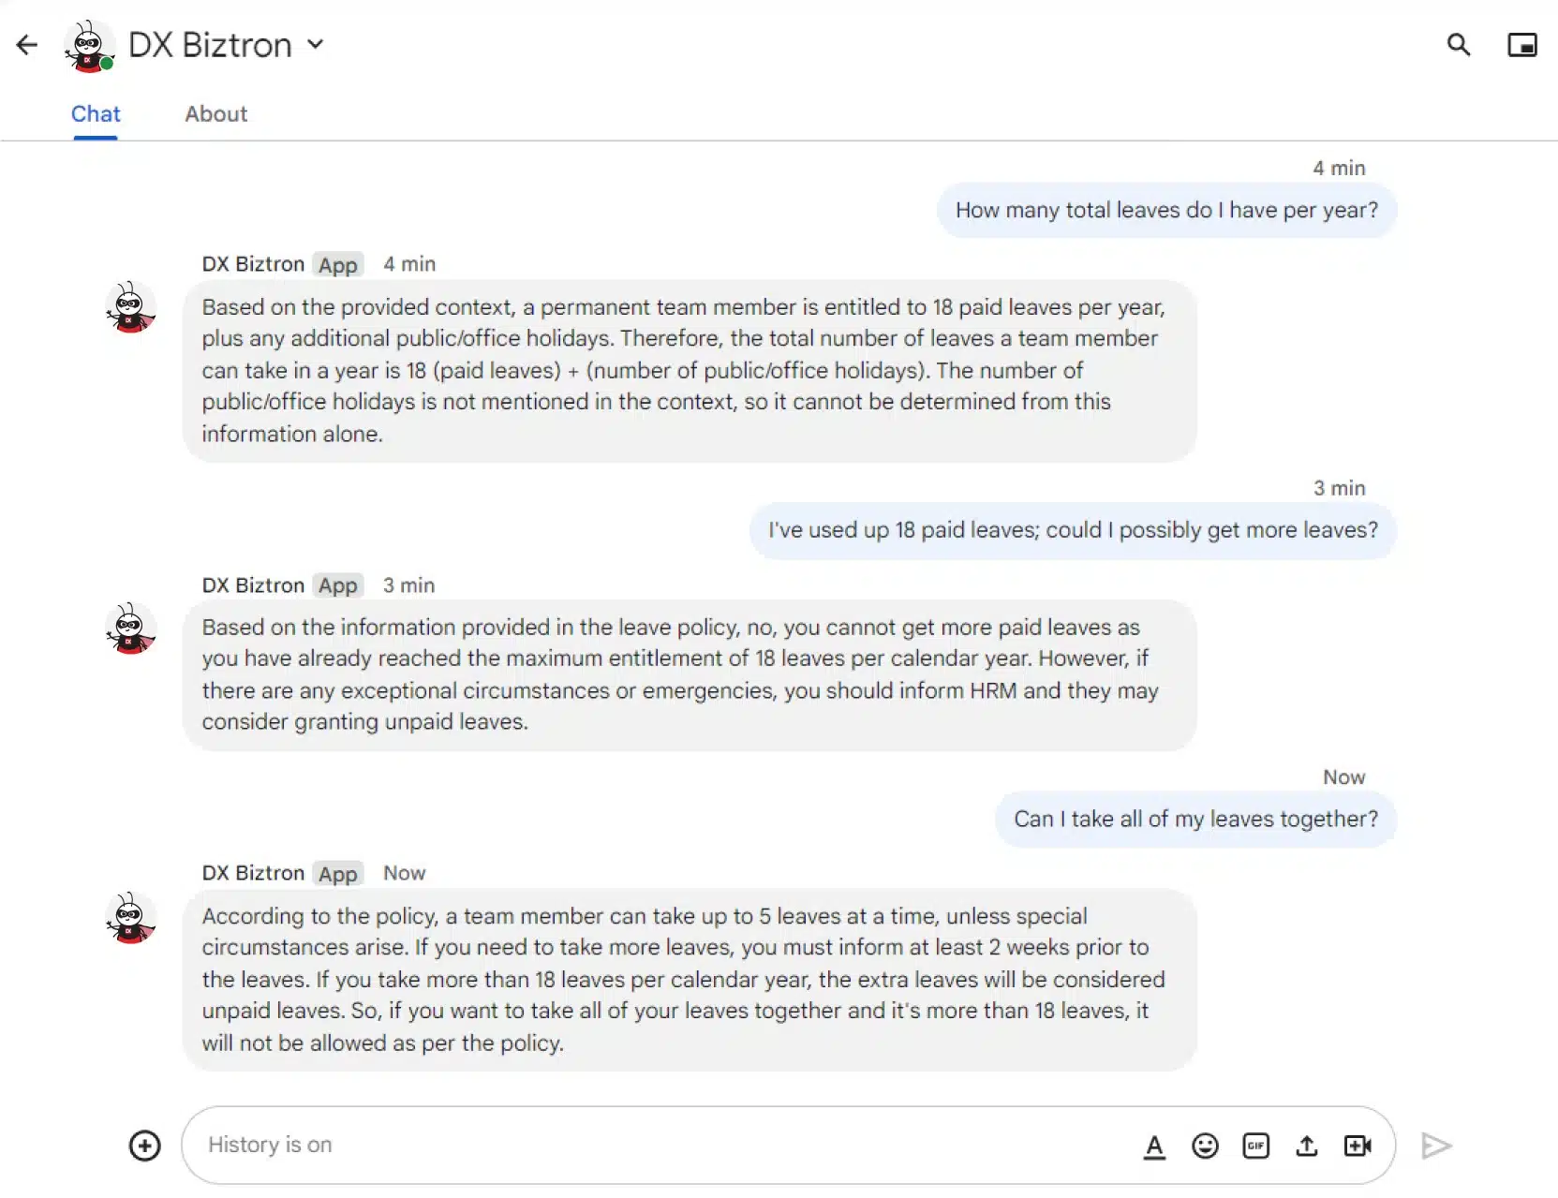The image size is (1558, 1198).
Task: Select the Chat tab
Action: coord(96,113)
